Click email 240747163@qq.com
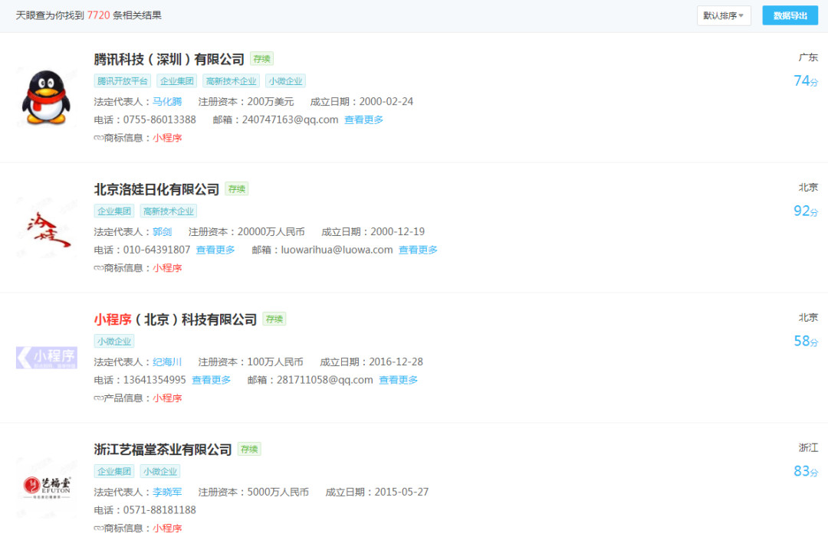 290,120
